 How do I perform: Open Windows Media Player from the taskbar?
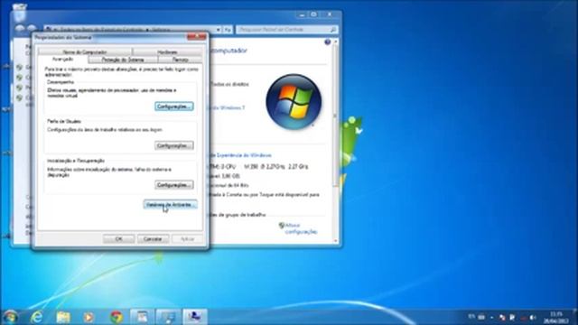pyautogui.click(x=89, y=317)
